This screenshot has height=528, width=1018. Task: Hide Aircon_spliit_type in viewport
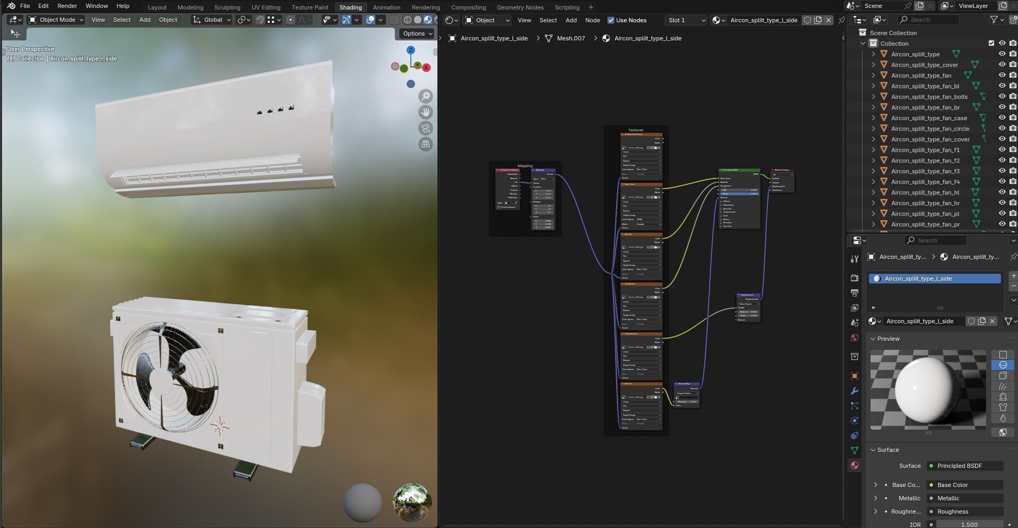click(1002, 54)
